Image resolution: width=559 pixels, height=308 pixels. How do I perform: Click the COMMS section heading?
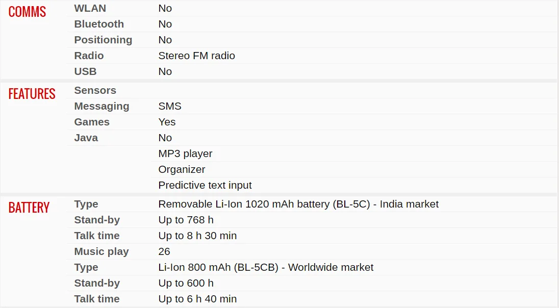[x=27, y=12]
